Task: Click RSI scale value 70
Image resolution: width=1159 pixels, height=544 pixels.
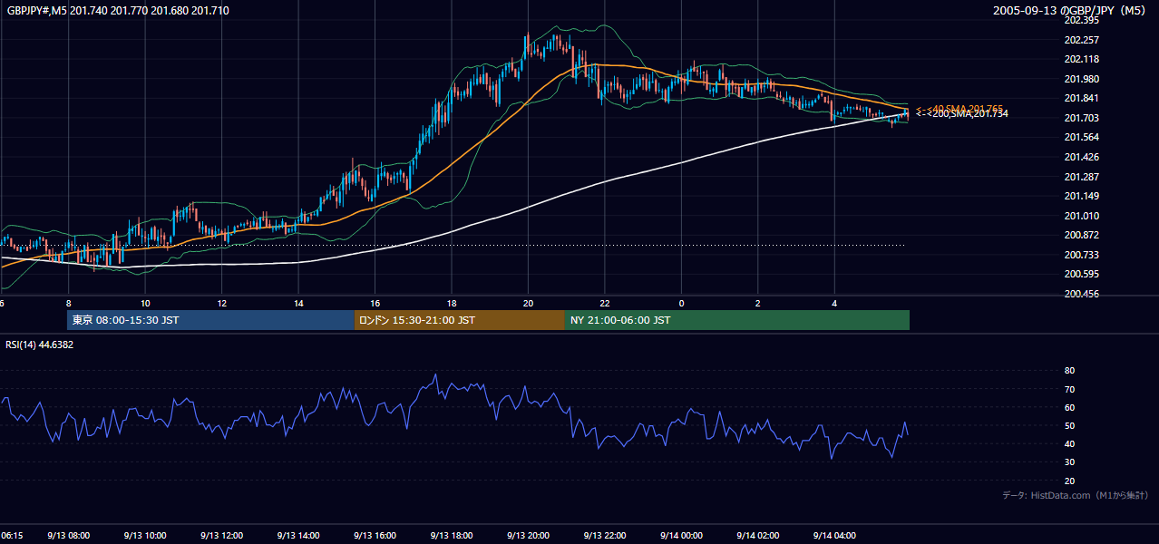Action: [1069, 389]
